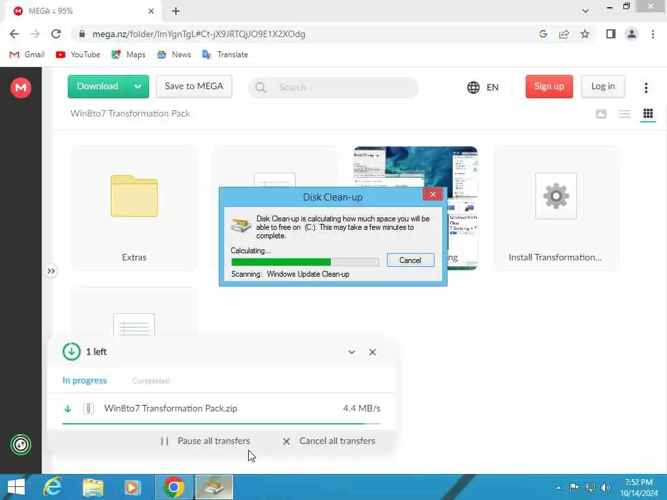
Task: Switch to gallery image view icon
Action: [x=601, y=113]
